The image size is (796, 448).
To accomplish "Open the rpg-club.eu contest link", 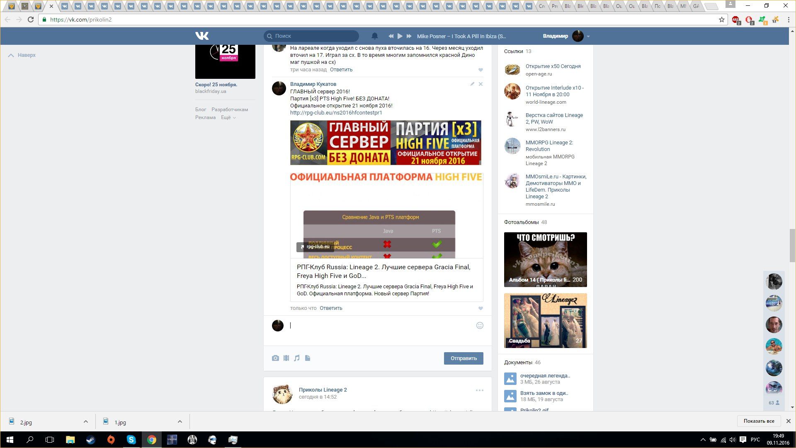I will (x=336, y=113).
